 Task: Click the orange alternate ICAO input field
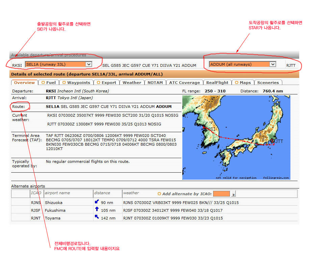click(222, 194)
